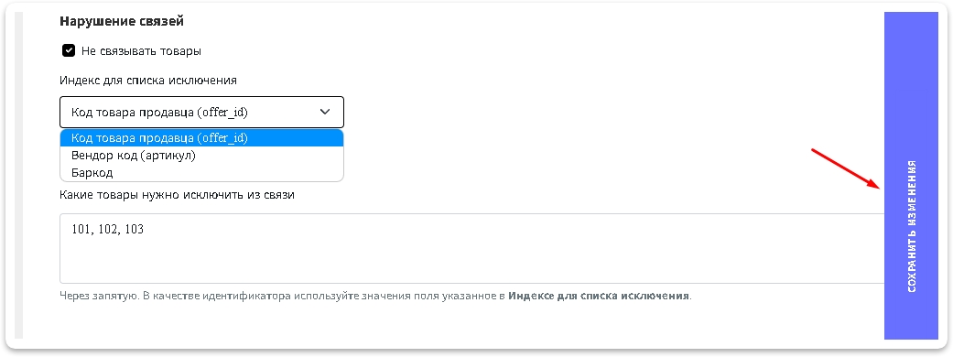Image resolution: width=953 pixels, height=357 pixels.
Task: Click "101, 102, 103" text in the textarea
Action: [108, 230]
